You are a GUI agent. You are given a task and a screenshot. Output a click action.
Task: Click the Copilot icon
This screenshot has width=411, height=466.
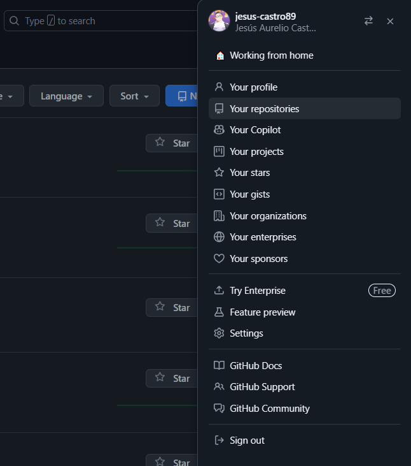[x=219, y=129]
